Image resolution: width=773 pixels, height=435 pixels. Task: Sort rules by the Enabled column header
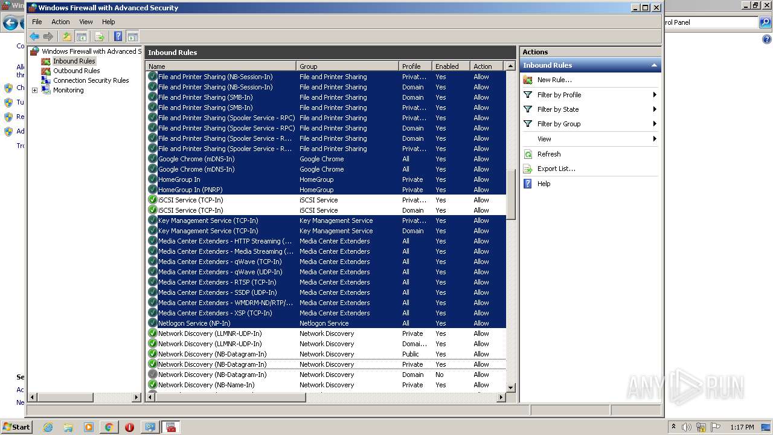click(x=451, y=66)
